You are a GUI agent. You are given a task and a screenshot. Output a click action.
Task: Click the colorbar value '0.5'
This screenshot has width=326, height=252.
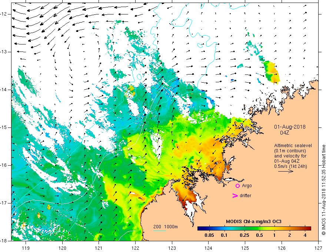pos(259,235)
